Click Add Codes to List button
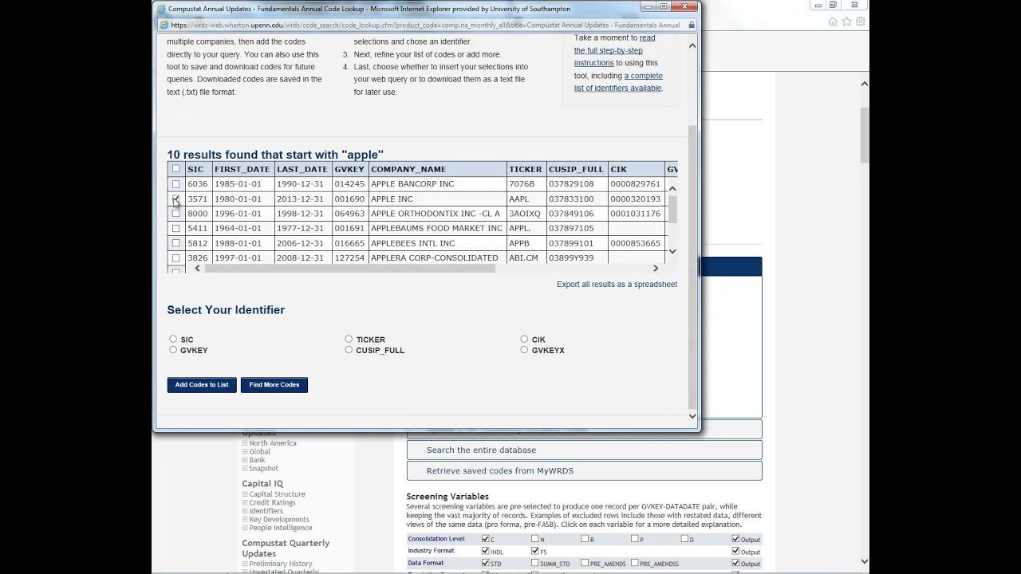 coord(202,385)
